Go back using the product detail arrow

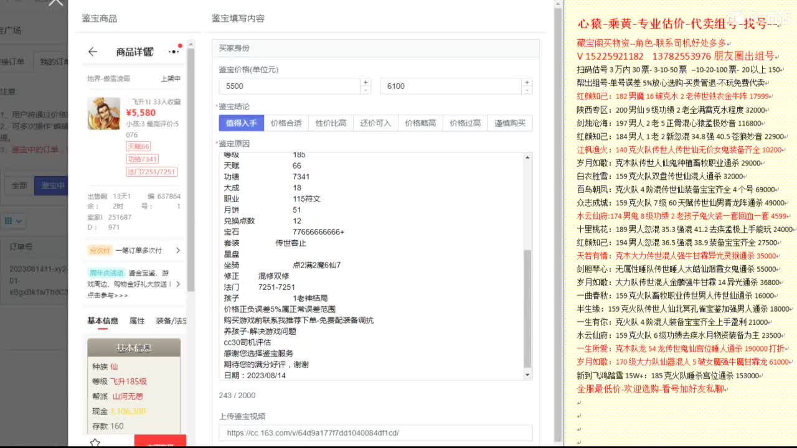[93, 52]
